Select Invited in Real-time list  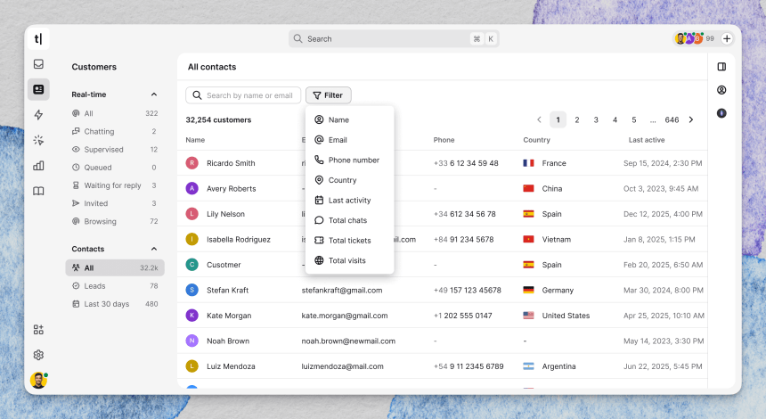click(115, 203)
